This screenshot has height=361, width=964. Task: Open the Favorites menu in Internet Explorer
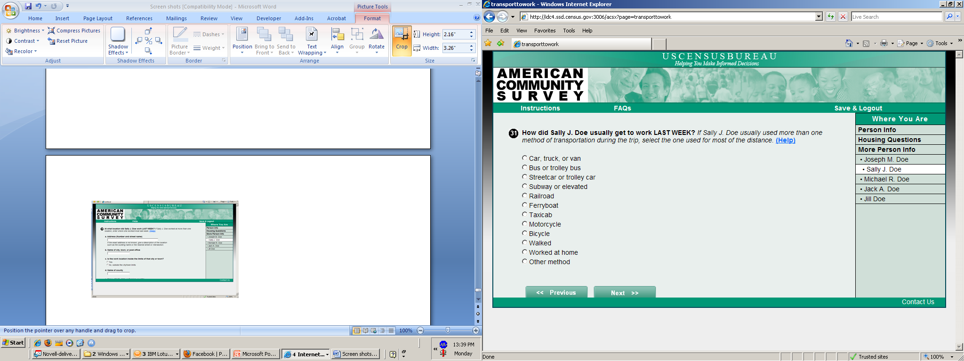[545, 31]
